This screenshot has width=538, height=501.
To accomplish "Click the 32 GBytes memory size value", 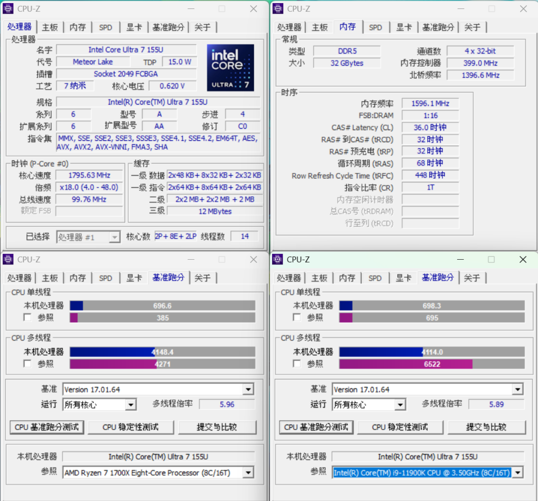I will (x=347, y=63).
